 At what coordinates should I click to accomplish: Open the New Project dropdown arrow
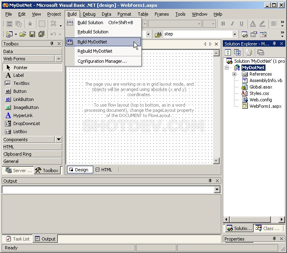pos(16,34)
